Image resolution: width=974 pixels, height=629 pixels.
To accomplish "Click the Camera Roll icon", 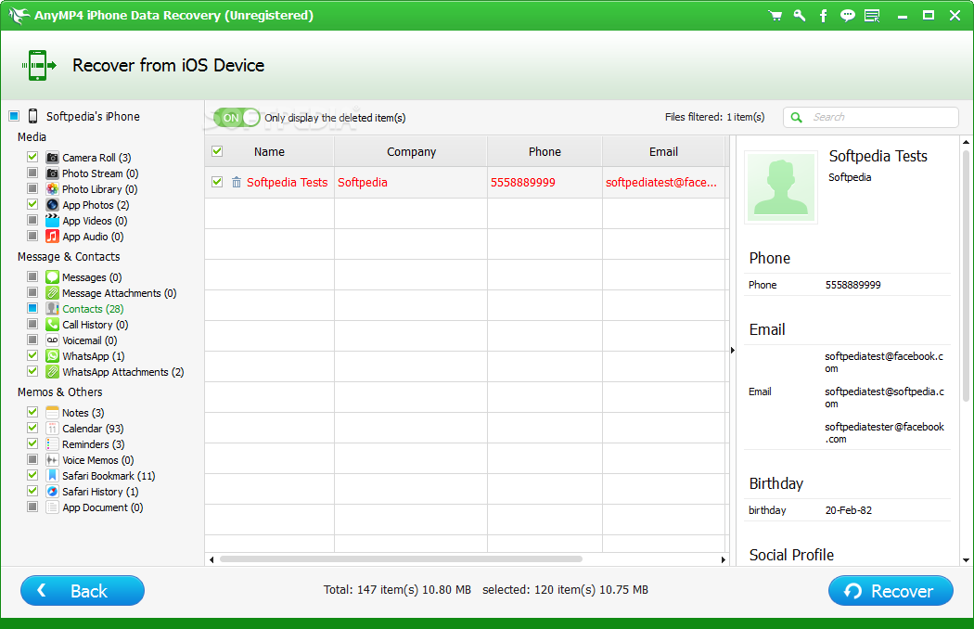I will coord(52,158).
